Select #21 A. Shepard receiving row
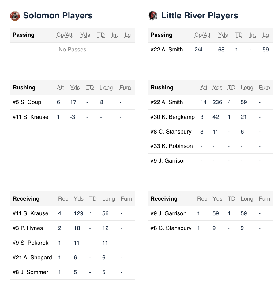Image resolution: width=278 pixels, height=286 pixels. [32, 258]
